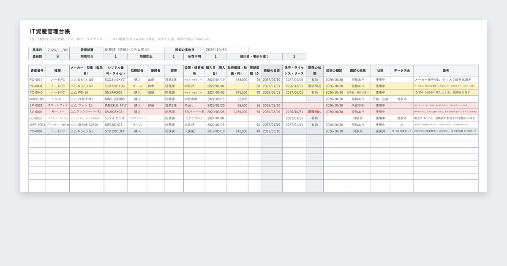Click the 所在不明 result in SP-0021 row
Image resolution: width=507 pixels, height=266 pixels.
pos(358,105)
